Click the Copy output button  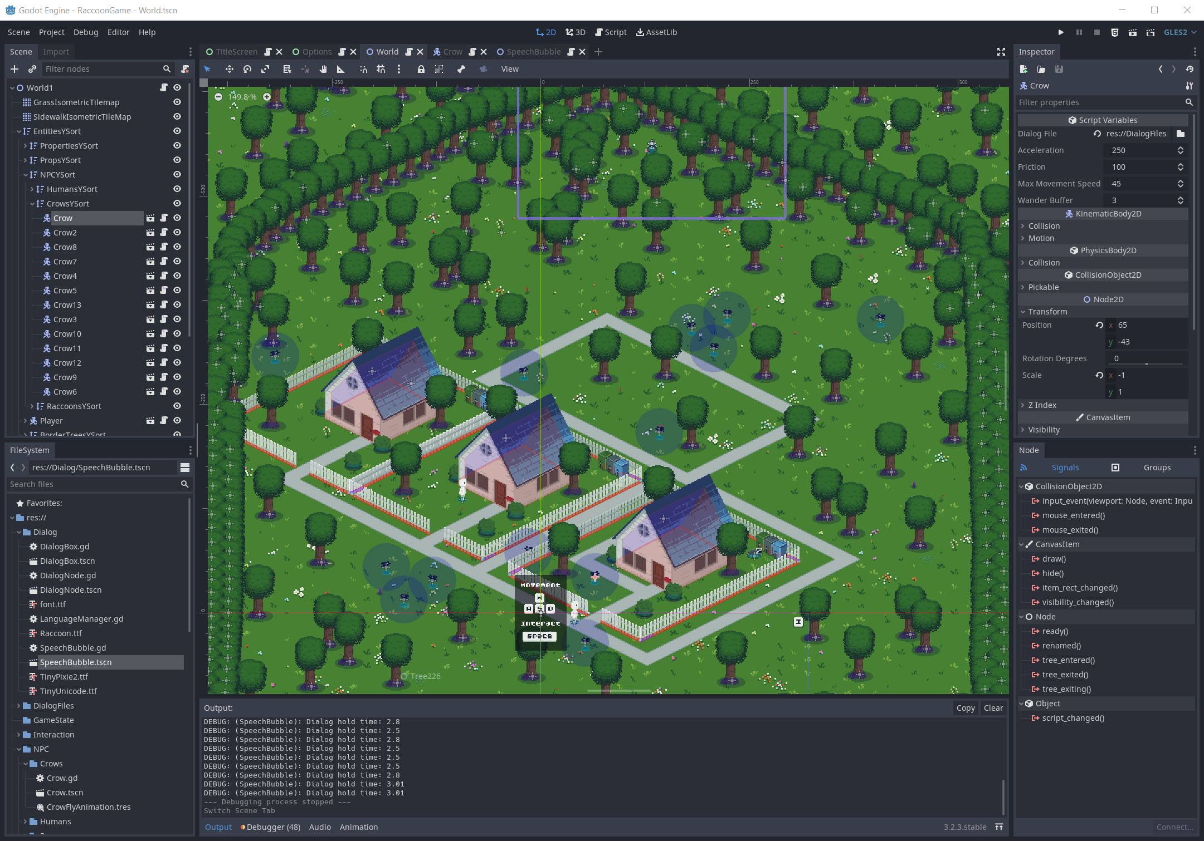(965, 708)
